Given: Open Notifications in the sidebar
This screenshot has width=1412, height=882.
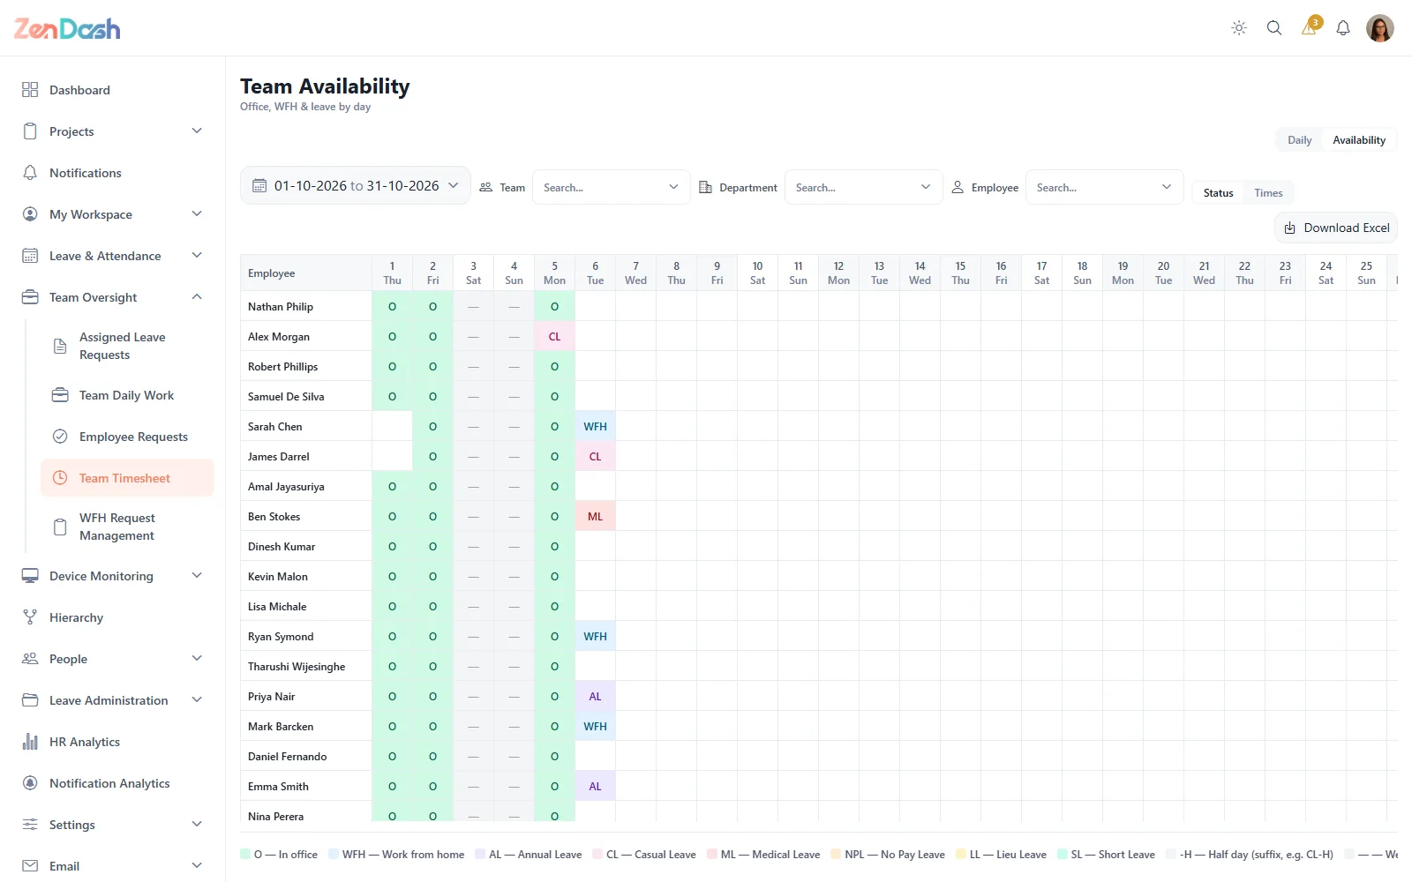Looking at the screenshot, I should (x=113, y=173).
